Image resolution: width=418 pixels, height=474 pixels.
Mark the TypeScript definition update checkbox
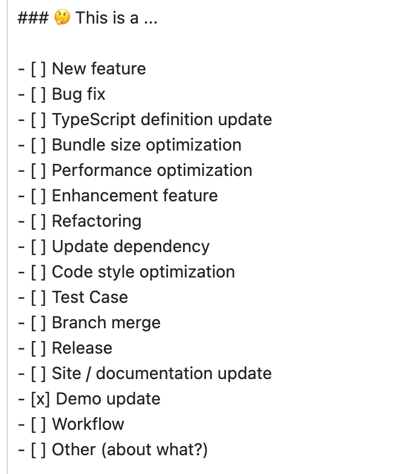38,120
